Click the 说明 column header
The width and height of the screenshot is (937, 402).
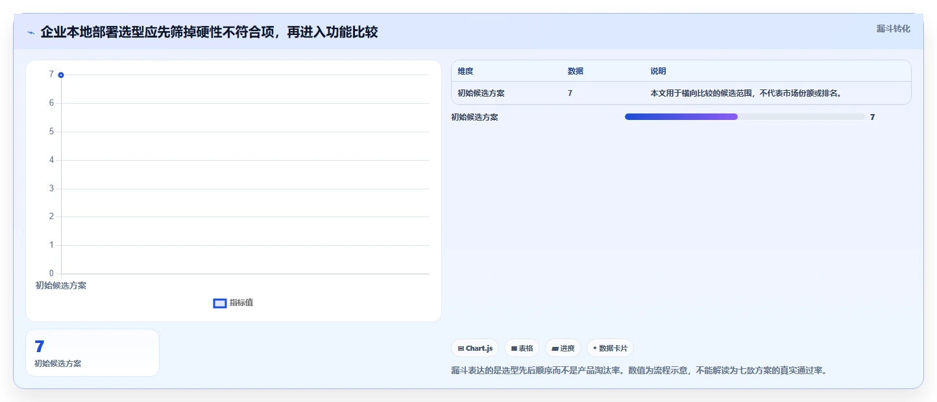(x=659, y=71)
